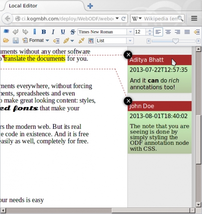Expand the List style dropdown
202x214 pixels.
click(x=130, y=41)
